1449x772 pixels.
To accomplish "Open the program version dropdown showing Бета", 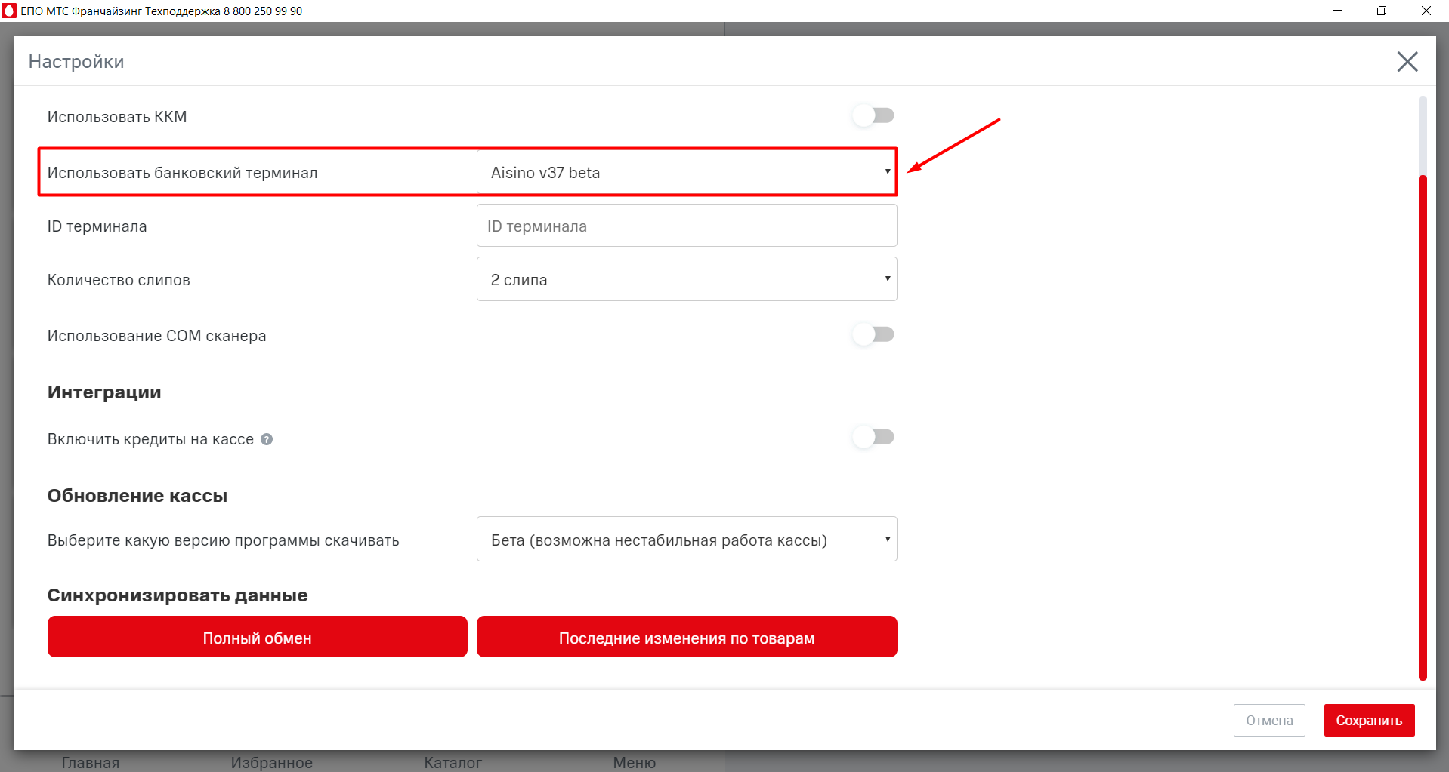I will (687, 539).
